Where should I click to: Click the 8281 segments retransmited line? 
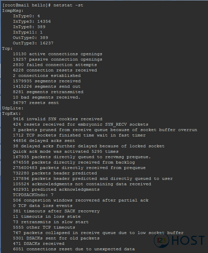(x=48, y=92)
